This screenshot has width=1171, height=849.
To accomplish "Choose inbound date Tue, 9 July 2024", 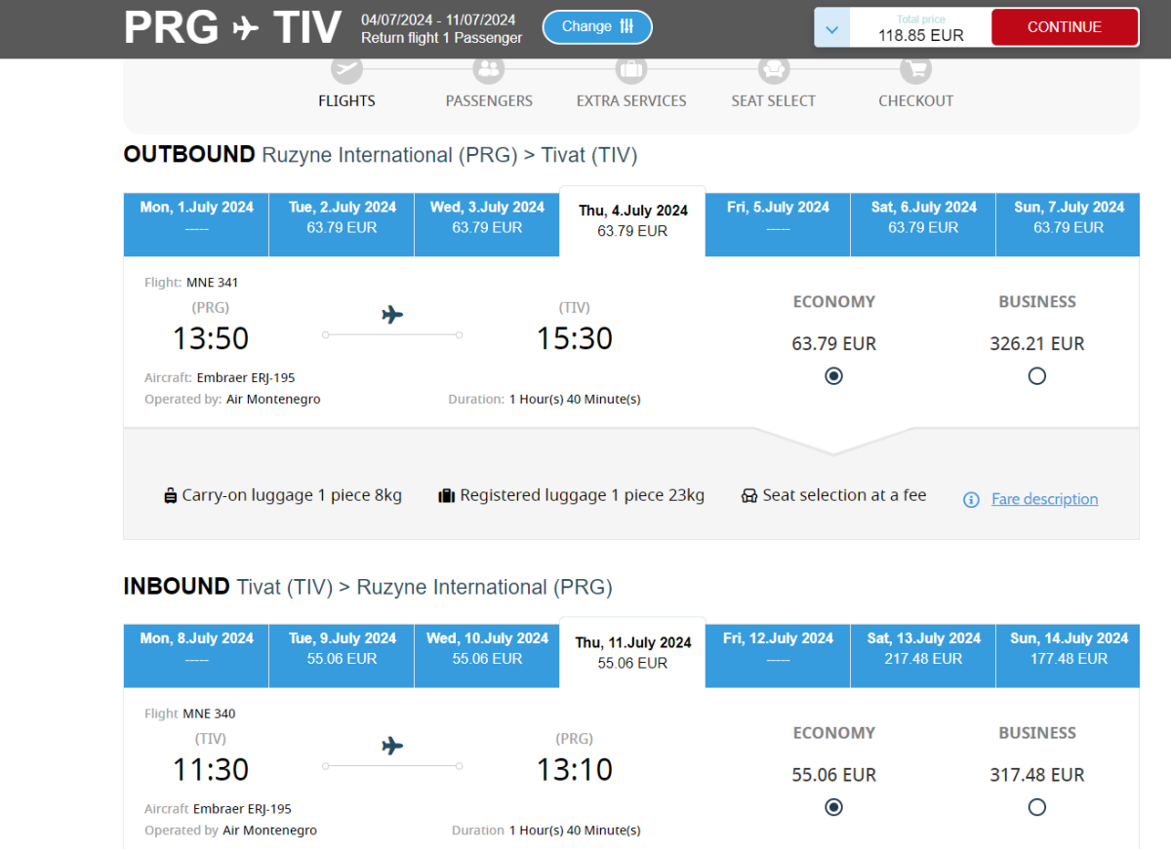I will (x=342, y=648).
